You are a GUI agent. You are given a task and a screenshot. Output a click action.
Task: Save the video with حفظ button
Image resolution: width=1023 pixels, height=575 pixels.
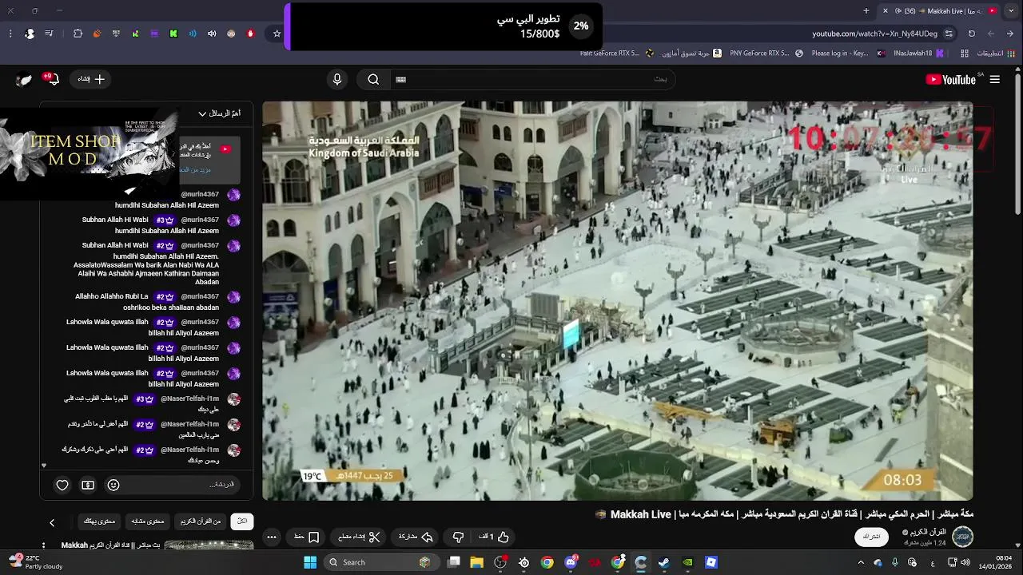click(x=307, y=537)
